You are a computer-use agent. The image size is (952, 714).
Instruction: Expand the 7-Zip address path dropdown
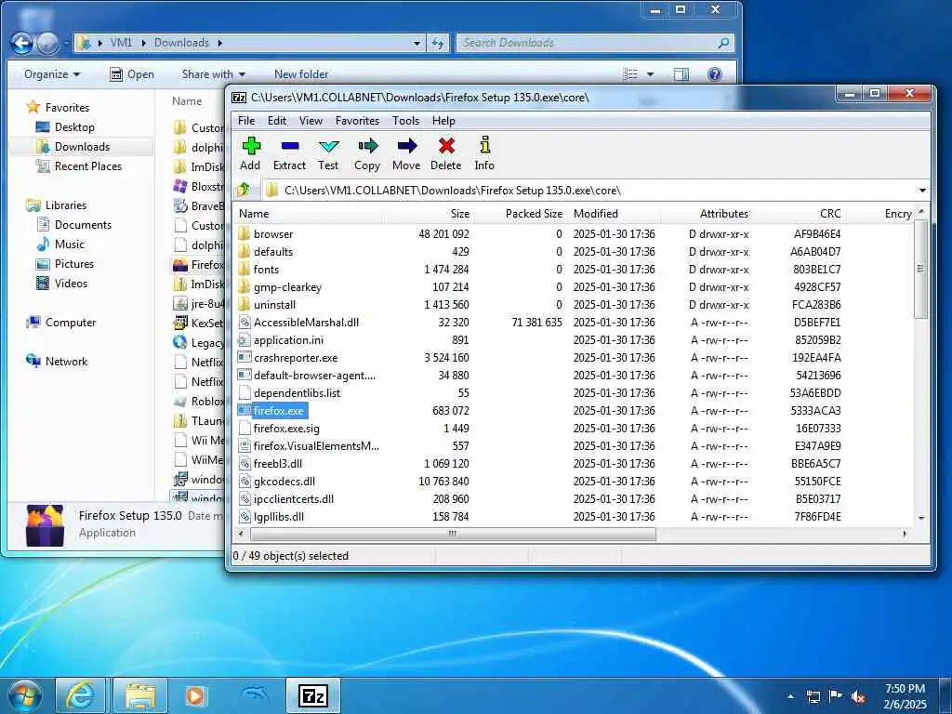coord(922,191)
